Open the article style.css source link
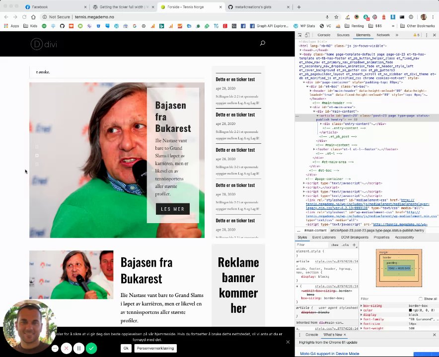The height and width of the screenshot is (357, 439). pyautogui.click(x=337, y=261)
